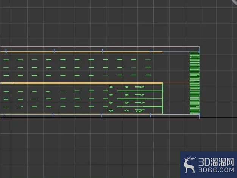237x178 pixels.
Task: Select the outer white rectangle border's top edge
Action: tap(100, 47)
